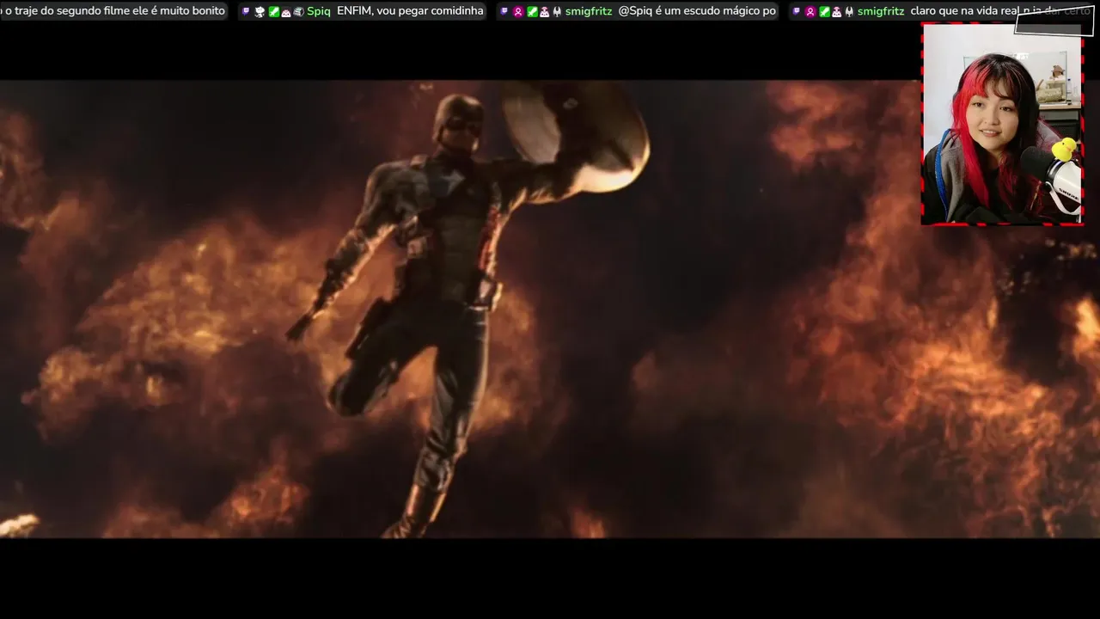This screenshot has height=619, width=1100.
Task: Click the green checkmark badge next to Spiq
Action: click(x=273, y=11)
